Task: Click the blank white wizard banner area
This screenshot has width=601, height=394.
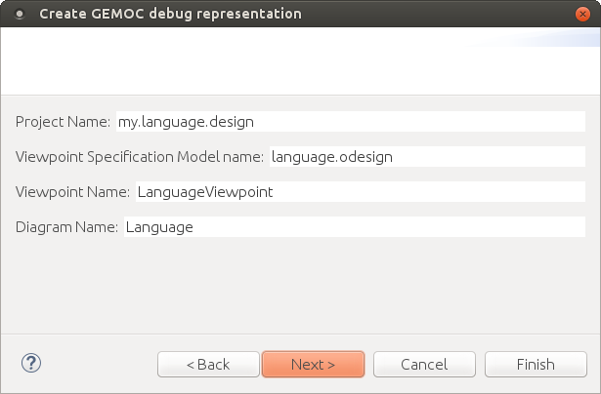Action: [x=244, y=60]
